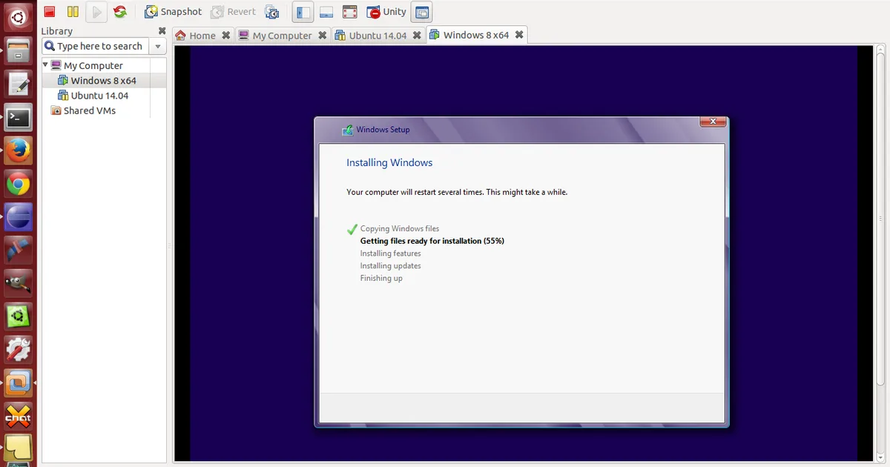Take a Snapshot of the VM

coord(173,12)
